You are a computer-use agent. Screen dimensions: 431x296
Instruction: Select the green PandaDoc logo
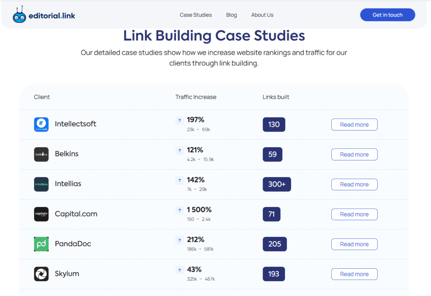click(41, 244)
